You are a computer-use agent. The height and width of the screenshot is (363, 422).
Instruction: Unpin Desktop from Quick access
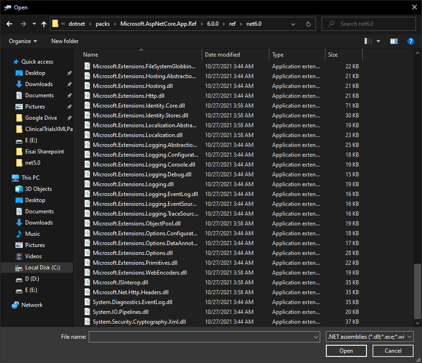pos(69,73)
